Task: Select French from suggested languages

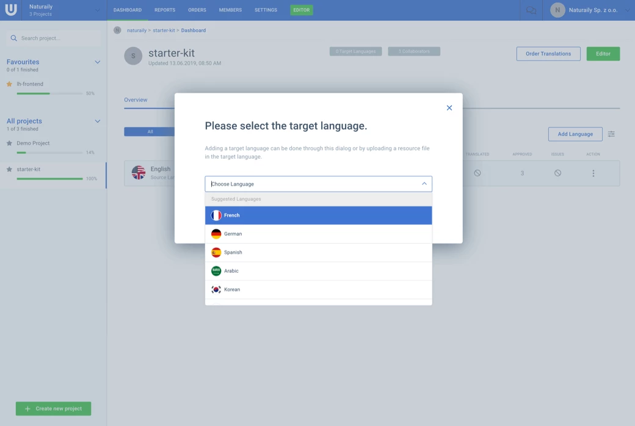Action: 318,215
